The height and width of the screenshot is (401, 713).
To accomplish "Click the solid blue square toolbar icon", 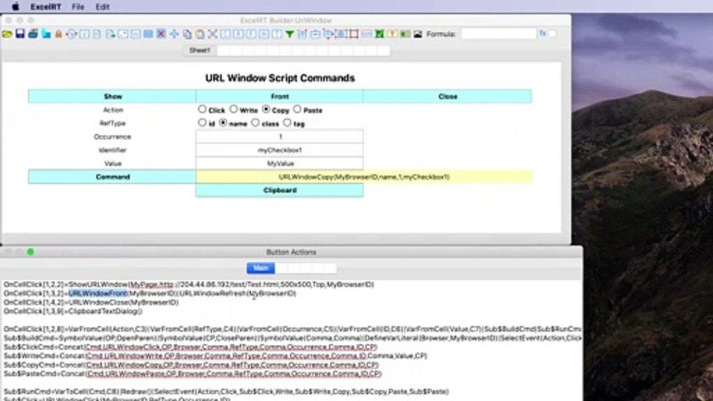I will (148, 34).
